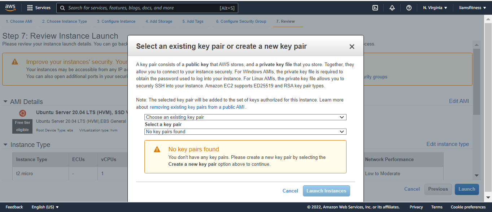Open the No key pairs found dropdown
Viewport: 492px width, 212px height.
click(x=245, y=132)
